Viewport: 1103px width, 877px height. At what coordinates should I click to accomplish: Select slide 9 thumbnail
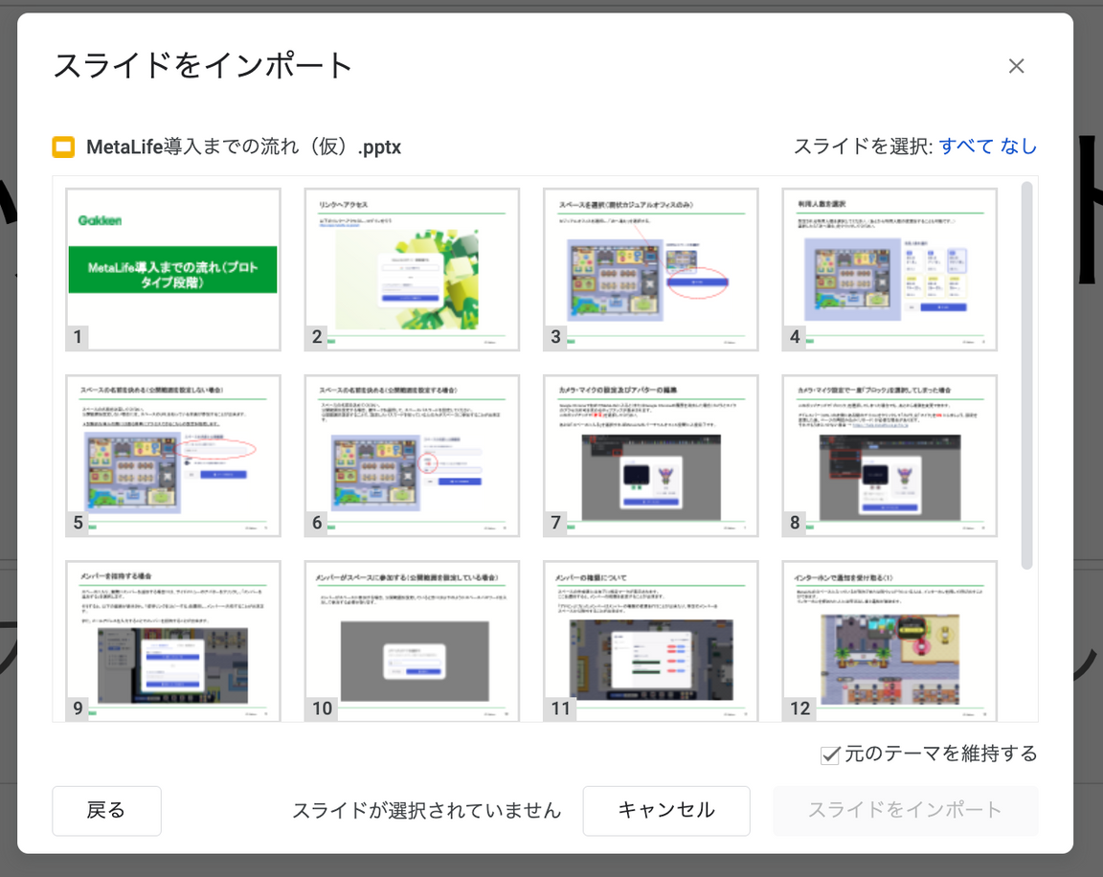(173, 641)
